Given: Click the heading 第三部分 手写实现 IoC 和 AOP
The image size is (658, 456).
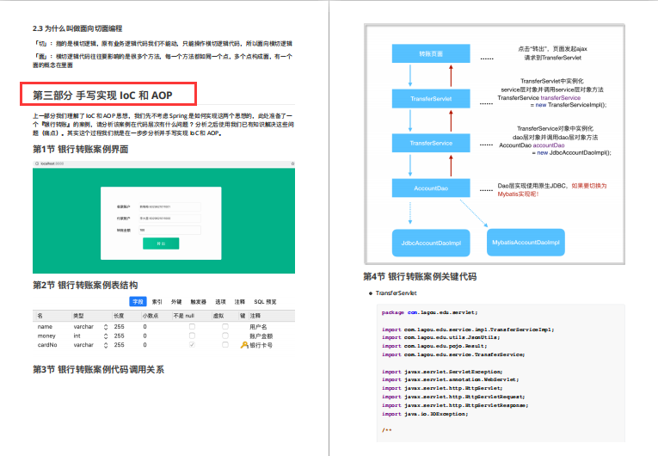Looking at the screenshot, I should click(103, 96).
